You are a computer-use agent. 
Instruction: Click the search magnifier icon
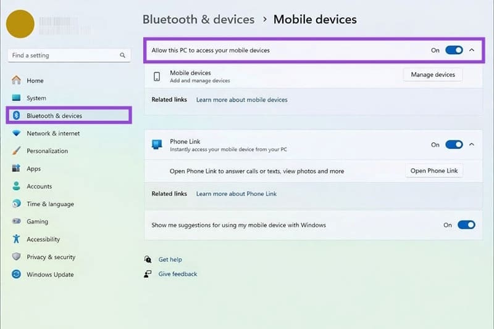(x=122, y=55)
